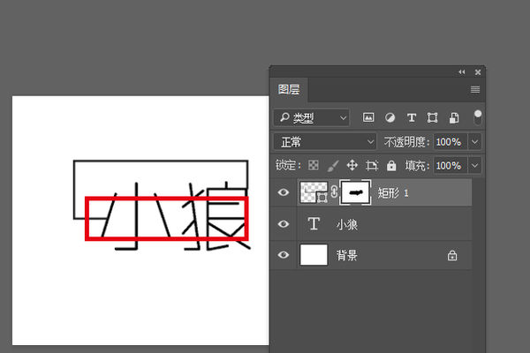Click the 小狼 layer T type icon
The width and height of the screenshot is (530, 353).
coord(314,223)
